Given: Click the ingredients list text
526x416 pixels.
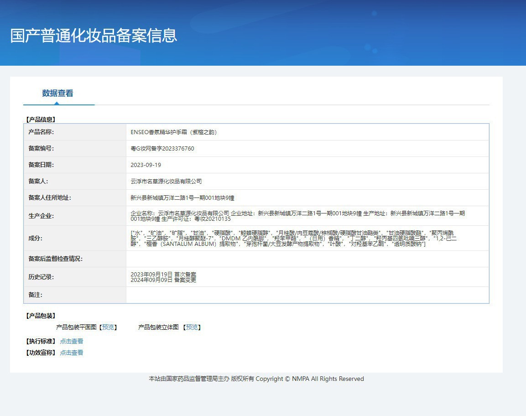Looking at the screenshot, I should [293, 238].
